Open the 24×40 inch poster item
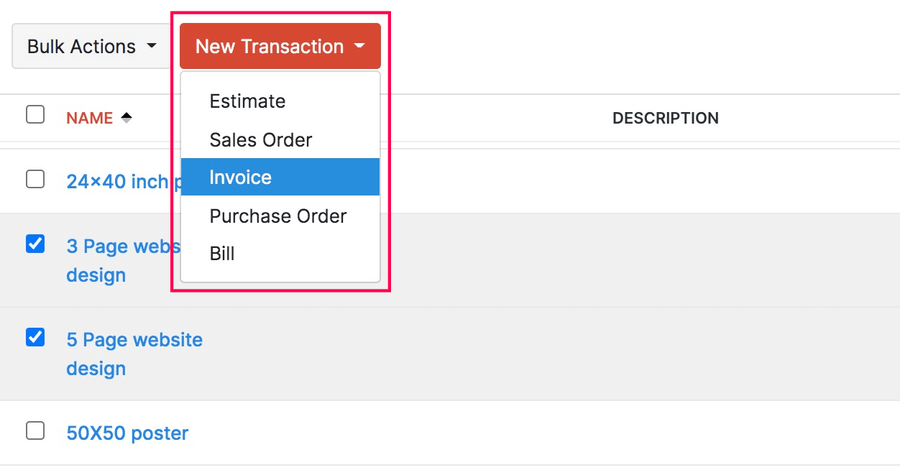900x470 pixels. coord(115,181)
